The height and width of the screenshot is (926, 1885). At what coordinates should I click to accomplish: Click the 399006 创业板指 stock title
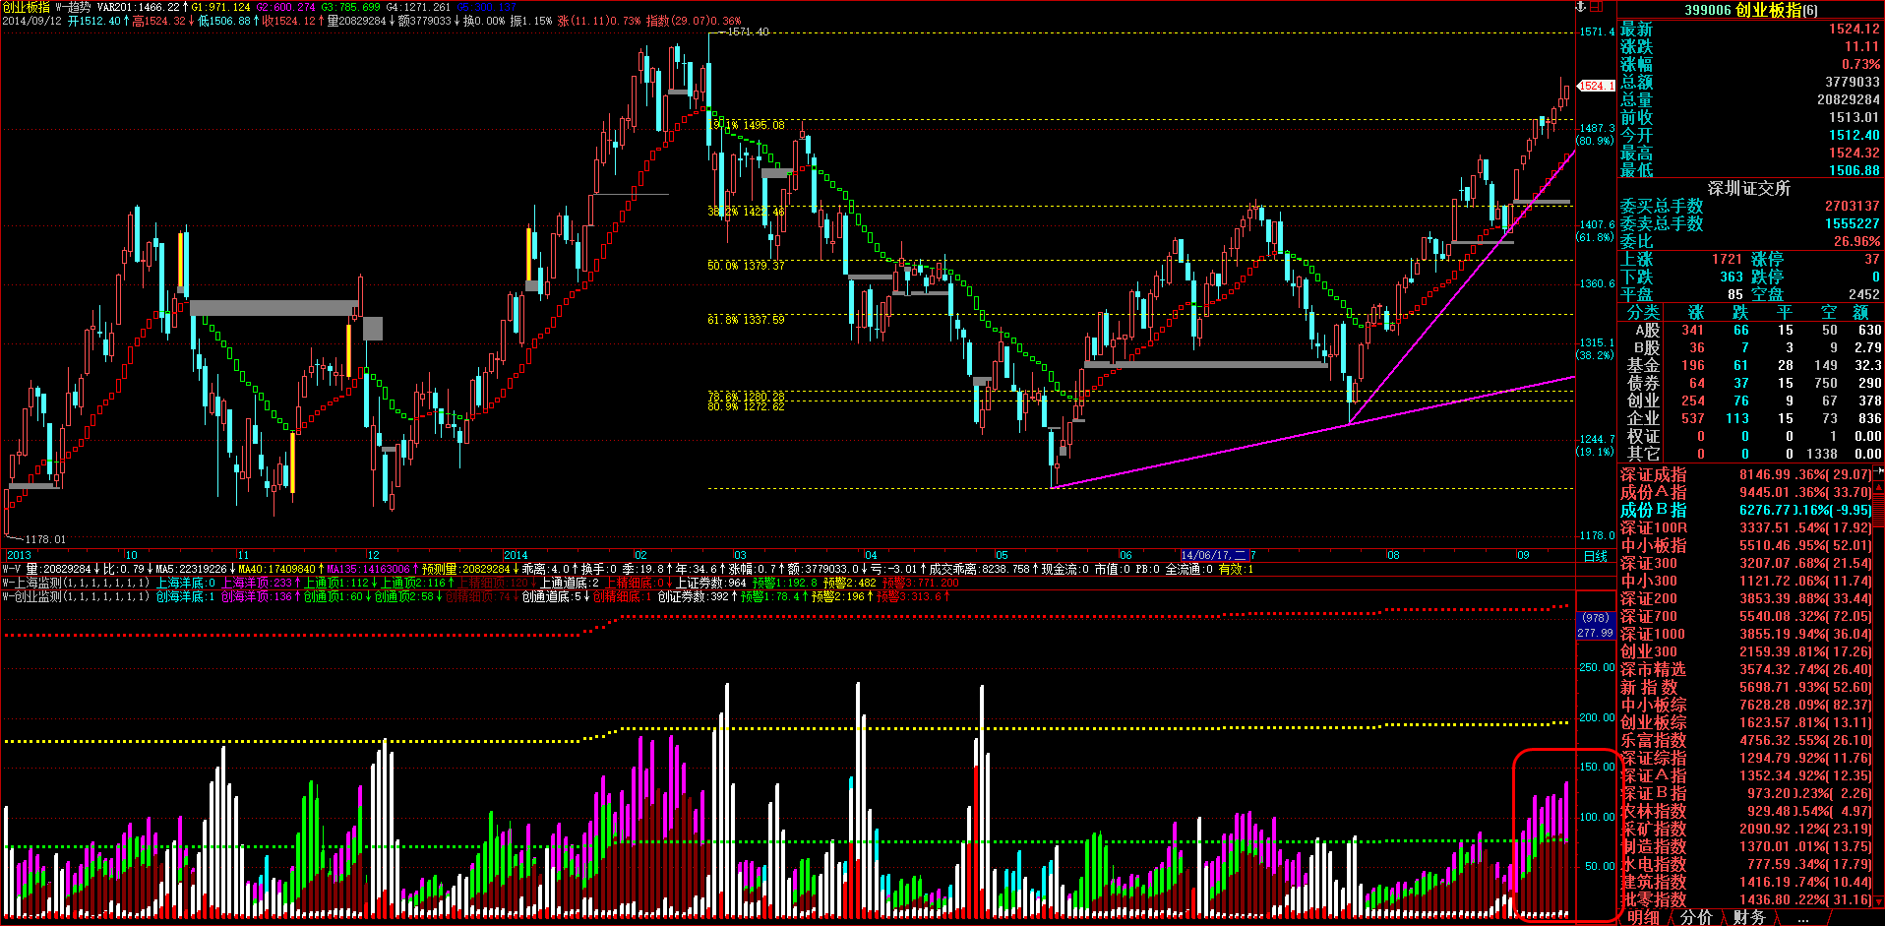tap(1751, 10)
